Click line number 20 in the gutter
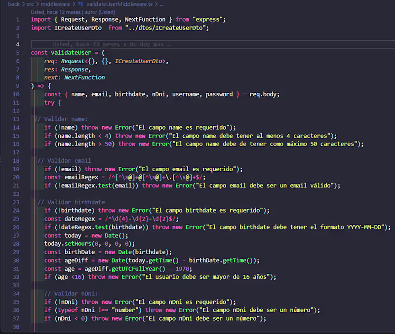The image size is (395, 334). point(16,177)
